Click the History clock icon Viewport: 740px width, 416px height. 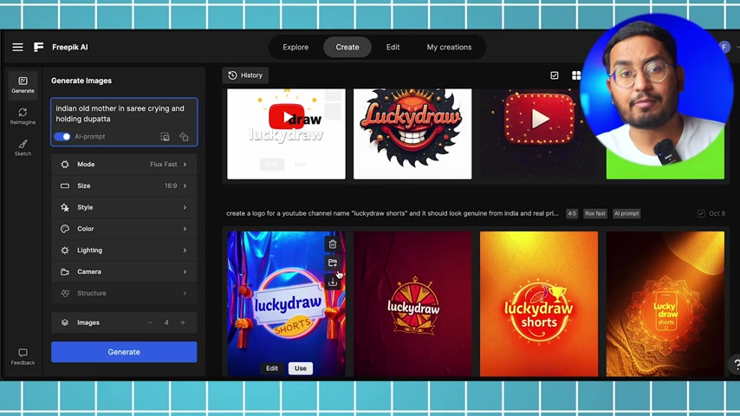[232, 75]
